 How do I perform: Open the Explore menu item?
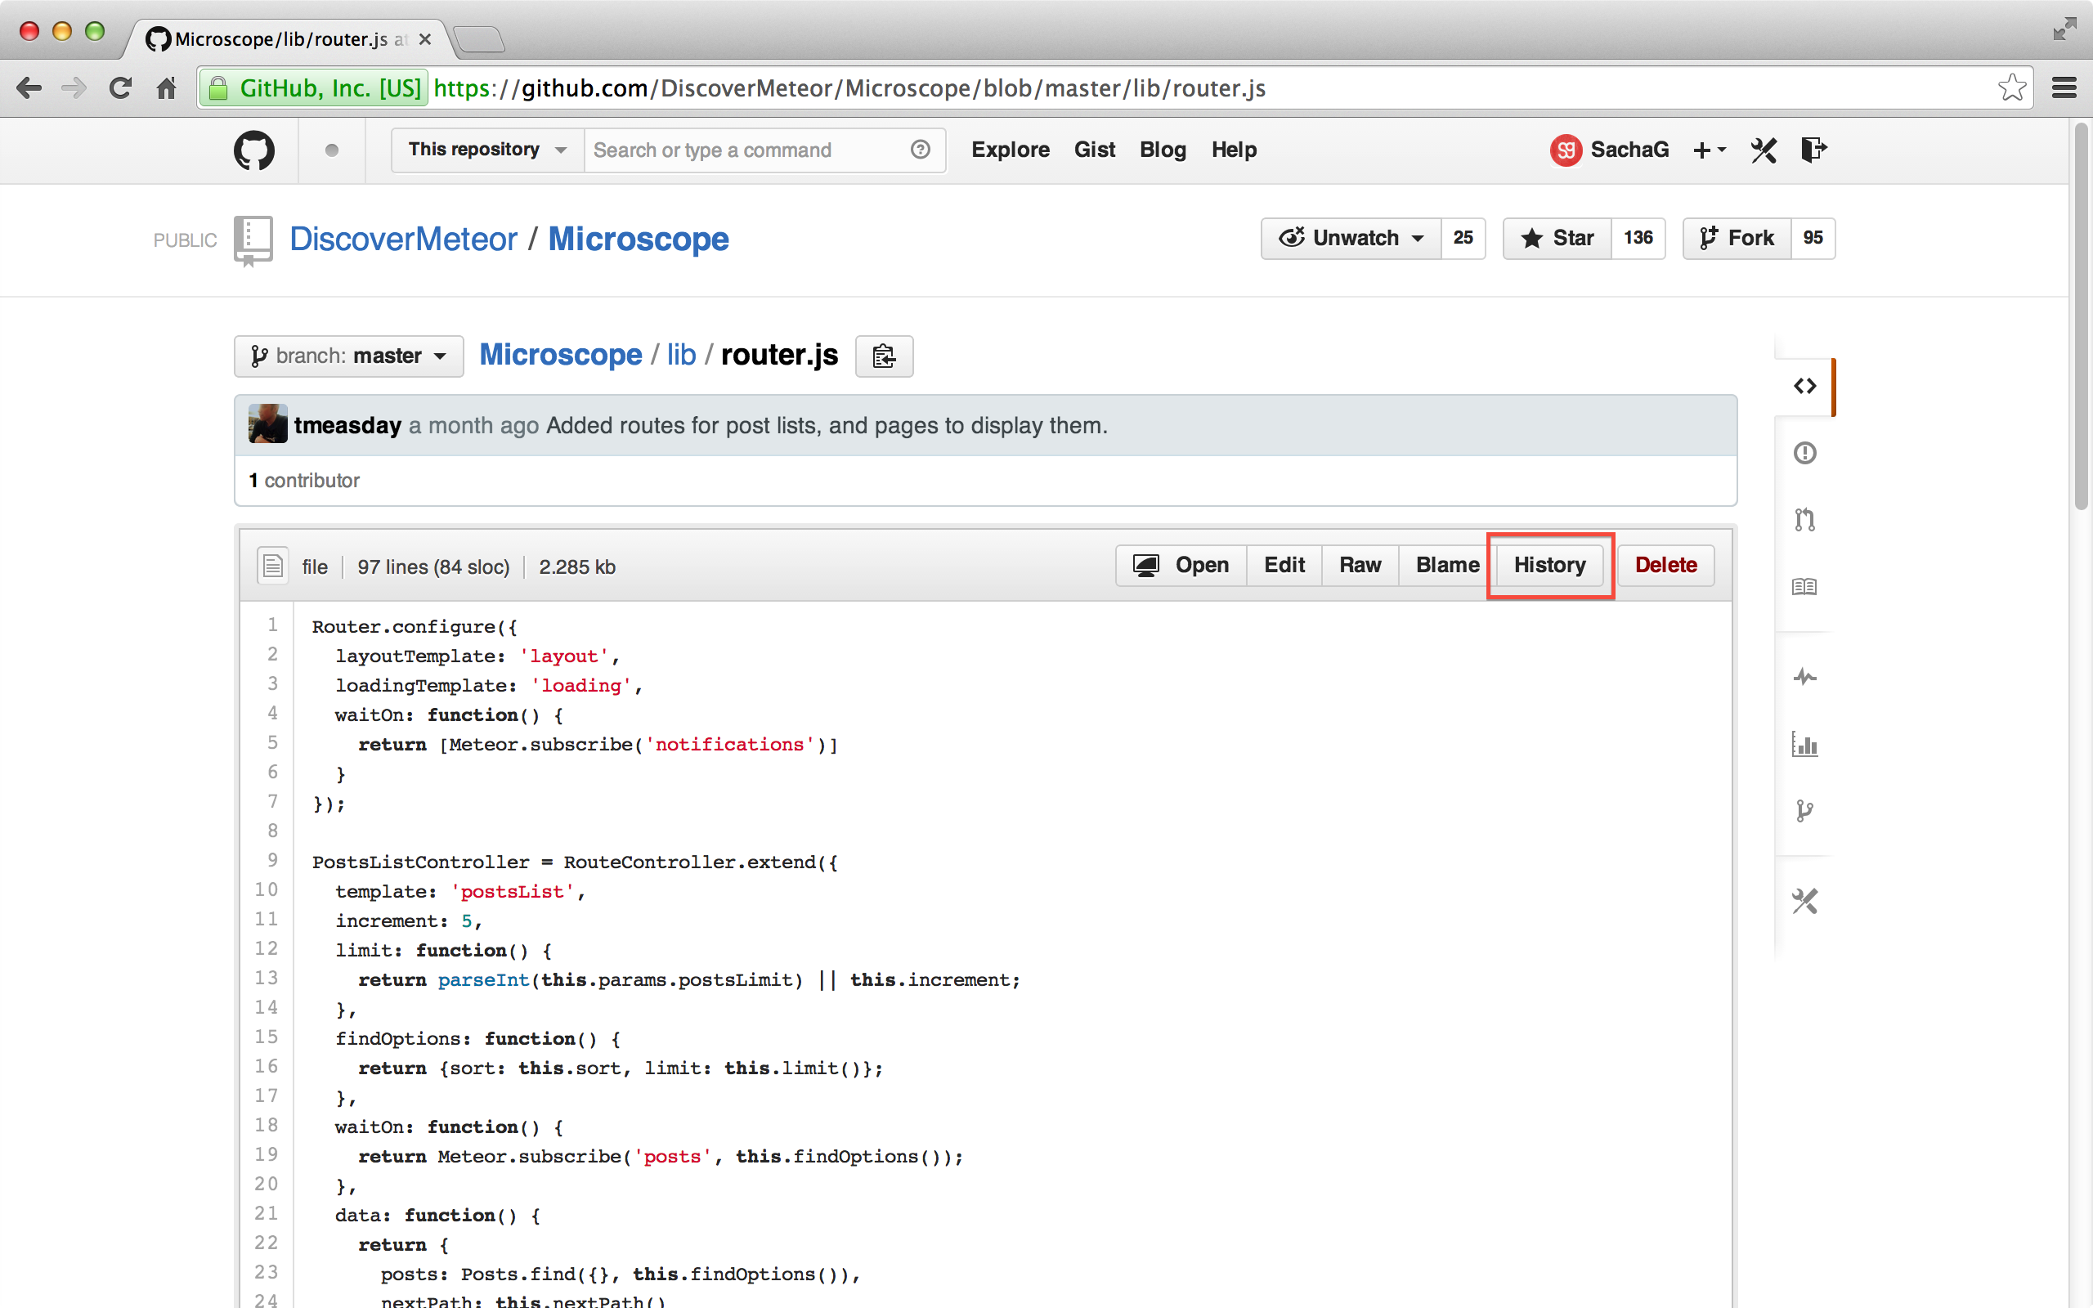(1011, 150)
